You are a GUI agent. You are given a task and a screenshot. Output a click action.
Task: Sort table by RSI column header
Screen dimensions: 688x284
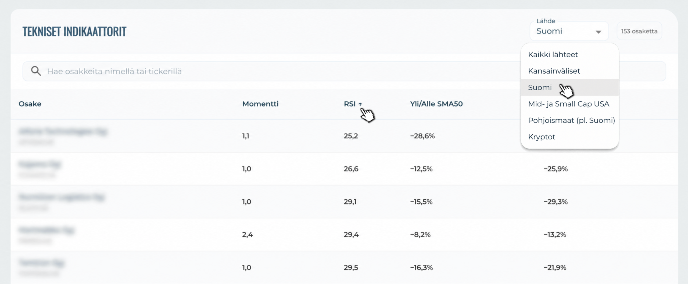[x=350, y=104]
